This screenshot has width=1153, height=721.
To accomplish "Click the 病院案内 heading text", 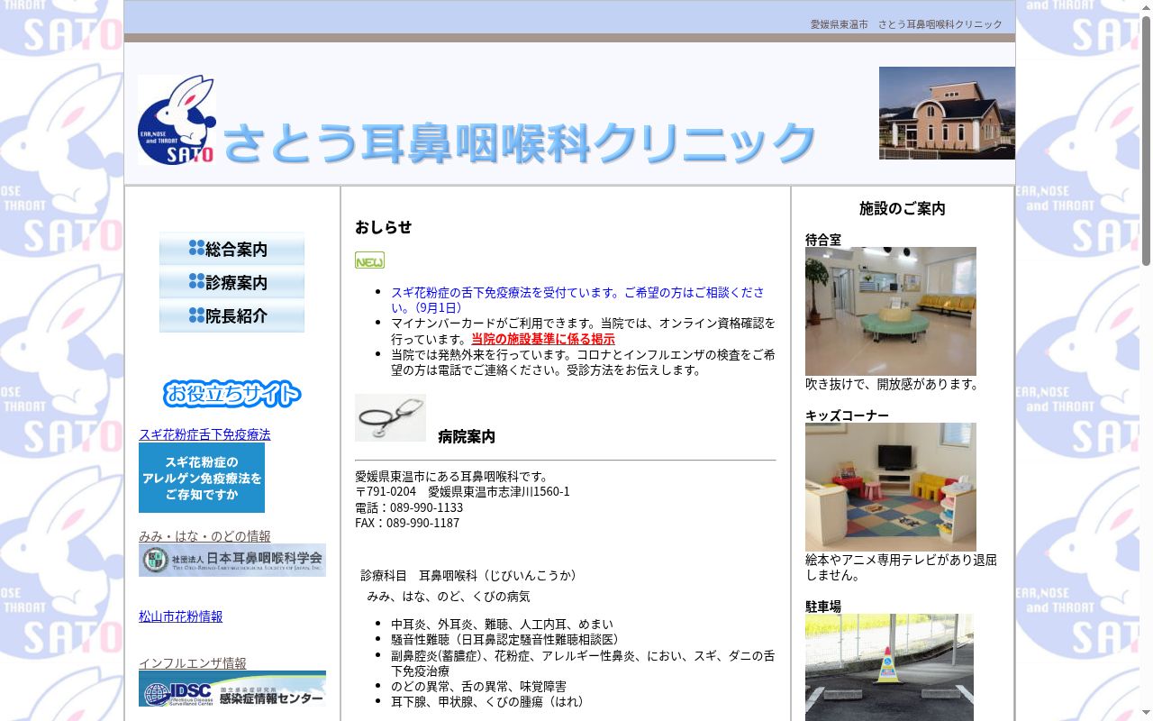I will tap(467, 436).
